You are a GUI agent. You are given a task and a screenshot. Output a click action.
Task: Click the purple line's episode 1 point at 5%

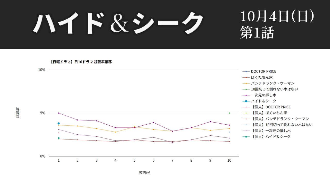(x=59, y=113)
